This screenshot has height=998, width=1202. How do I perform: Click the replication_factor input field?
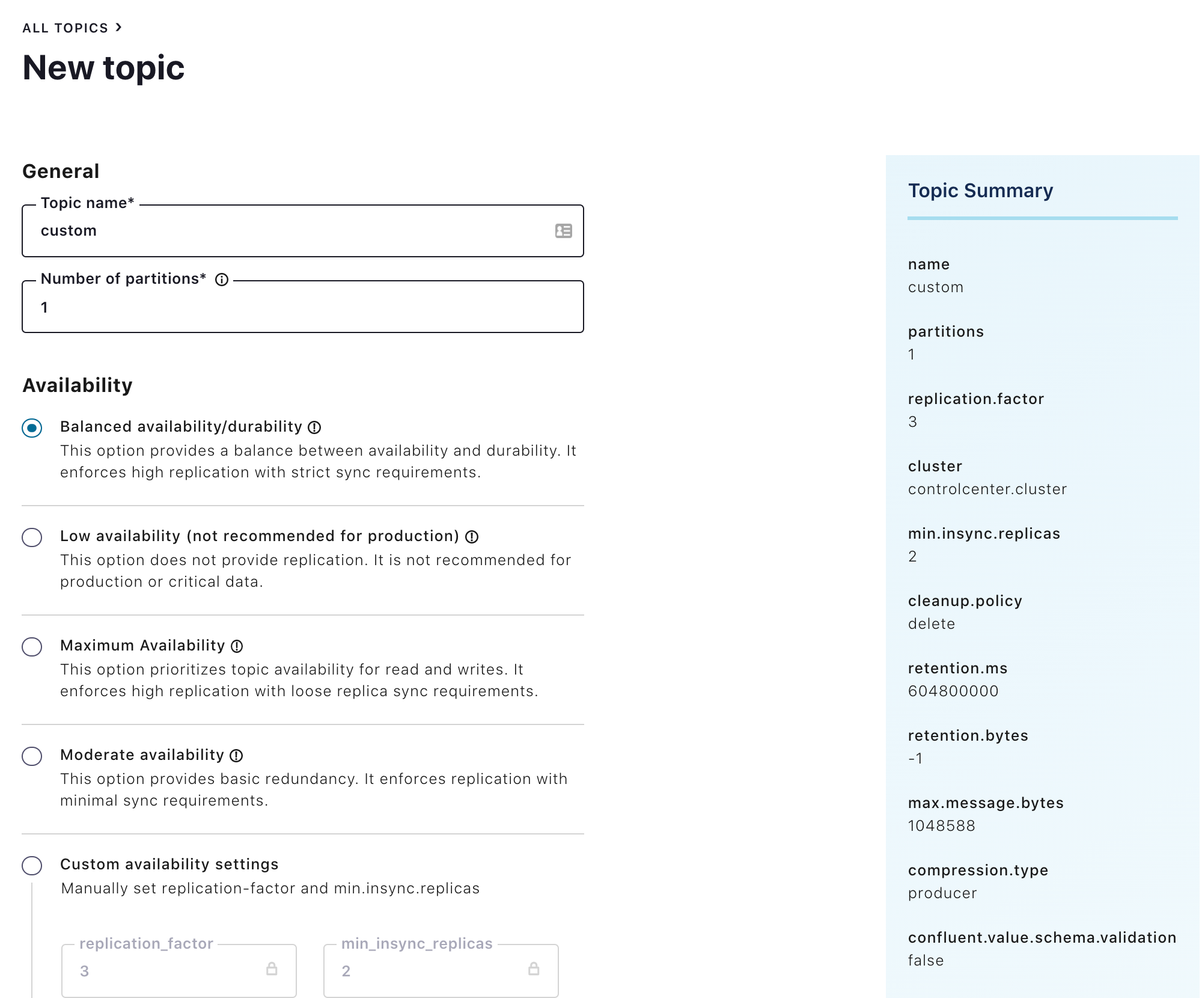[x=179, y=970]
